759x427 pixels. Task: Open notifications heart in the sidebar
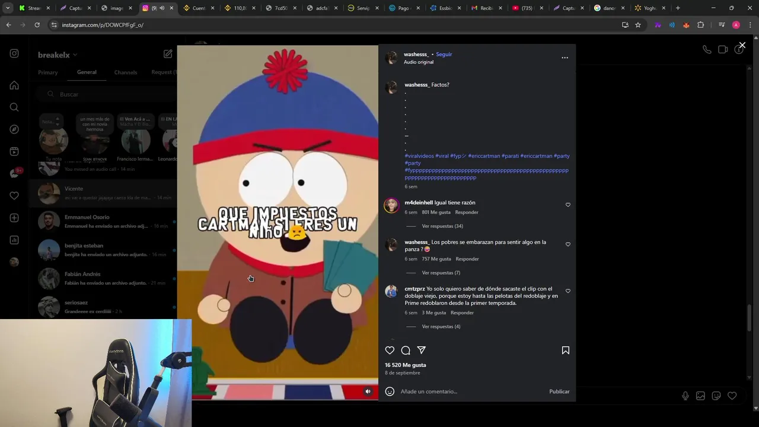(14, 196)
